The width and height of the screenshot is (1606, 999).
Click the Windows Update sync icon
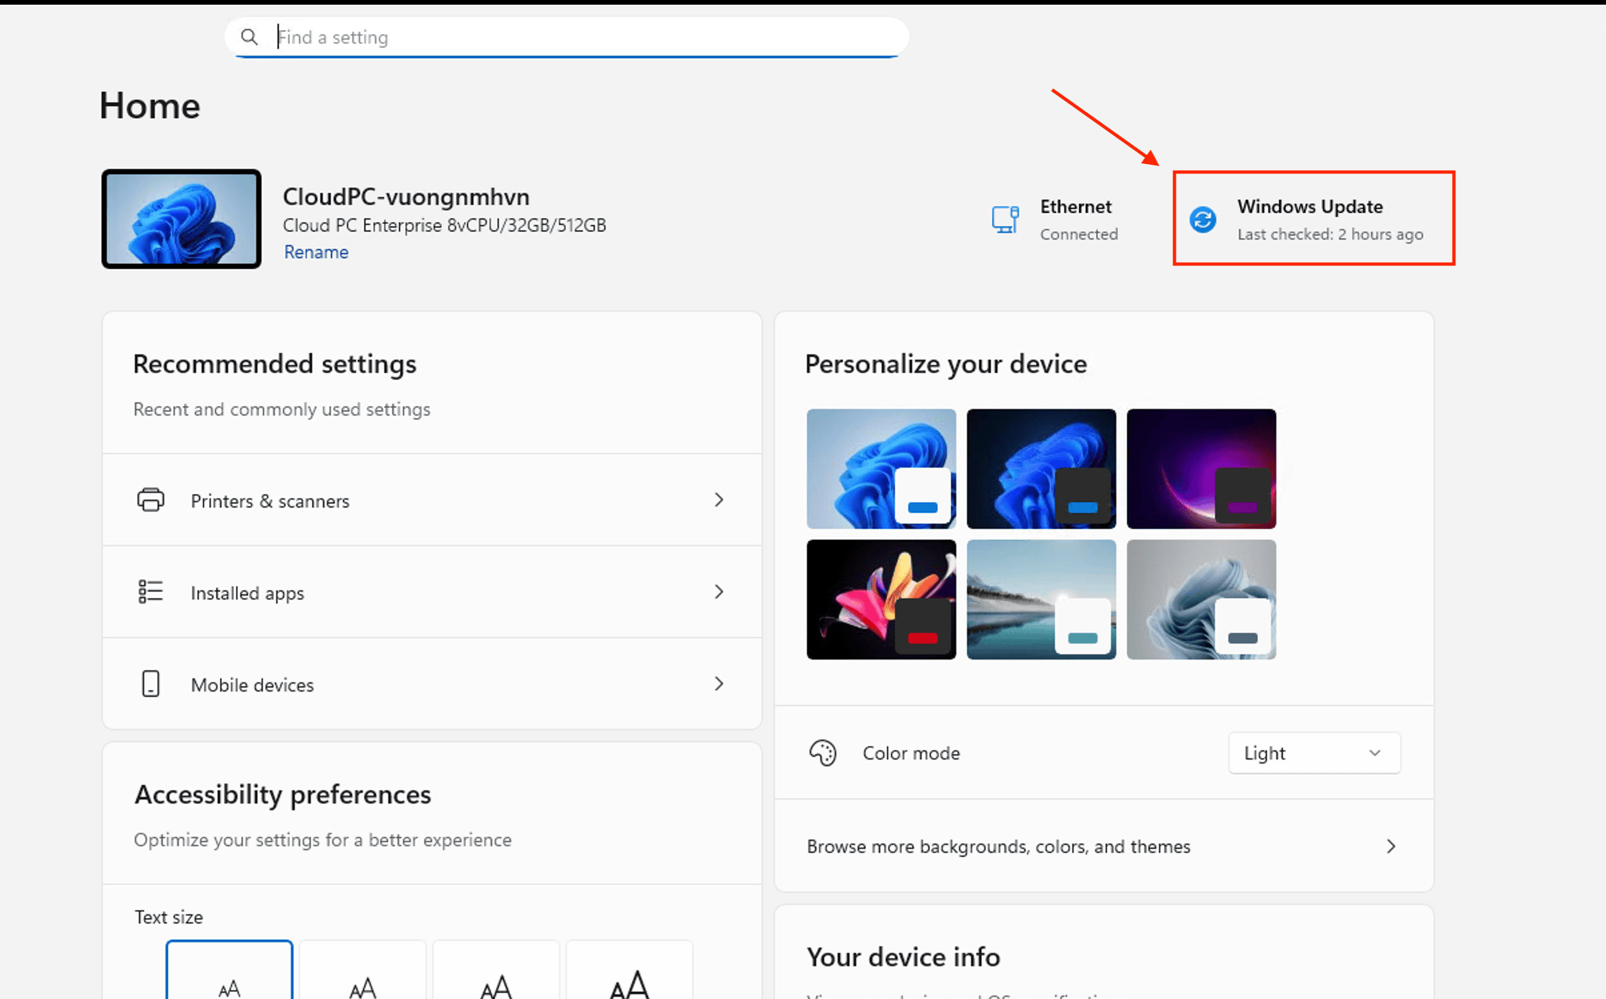point(1202,219)
